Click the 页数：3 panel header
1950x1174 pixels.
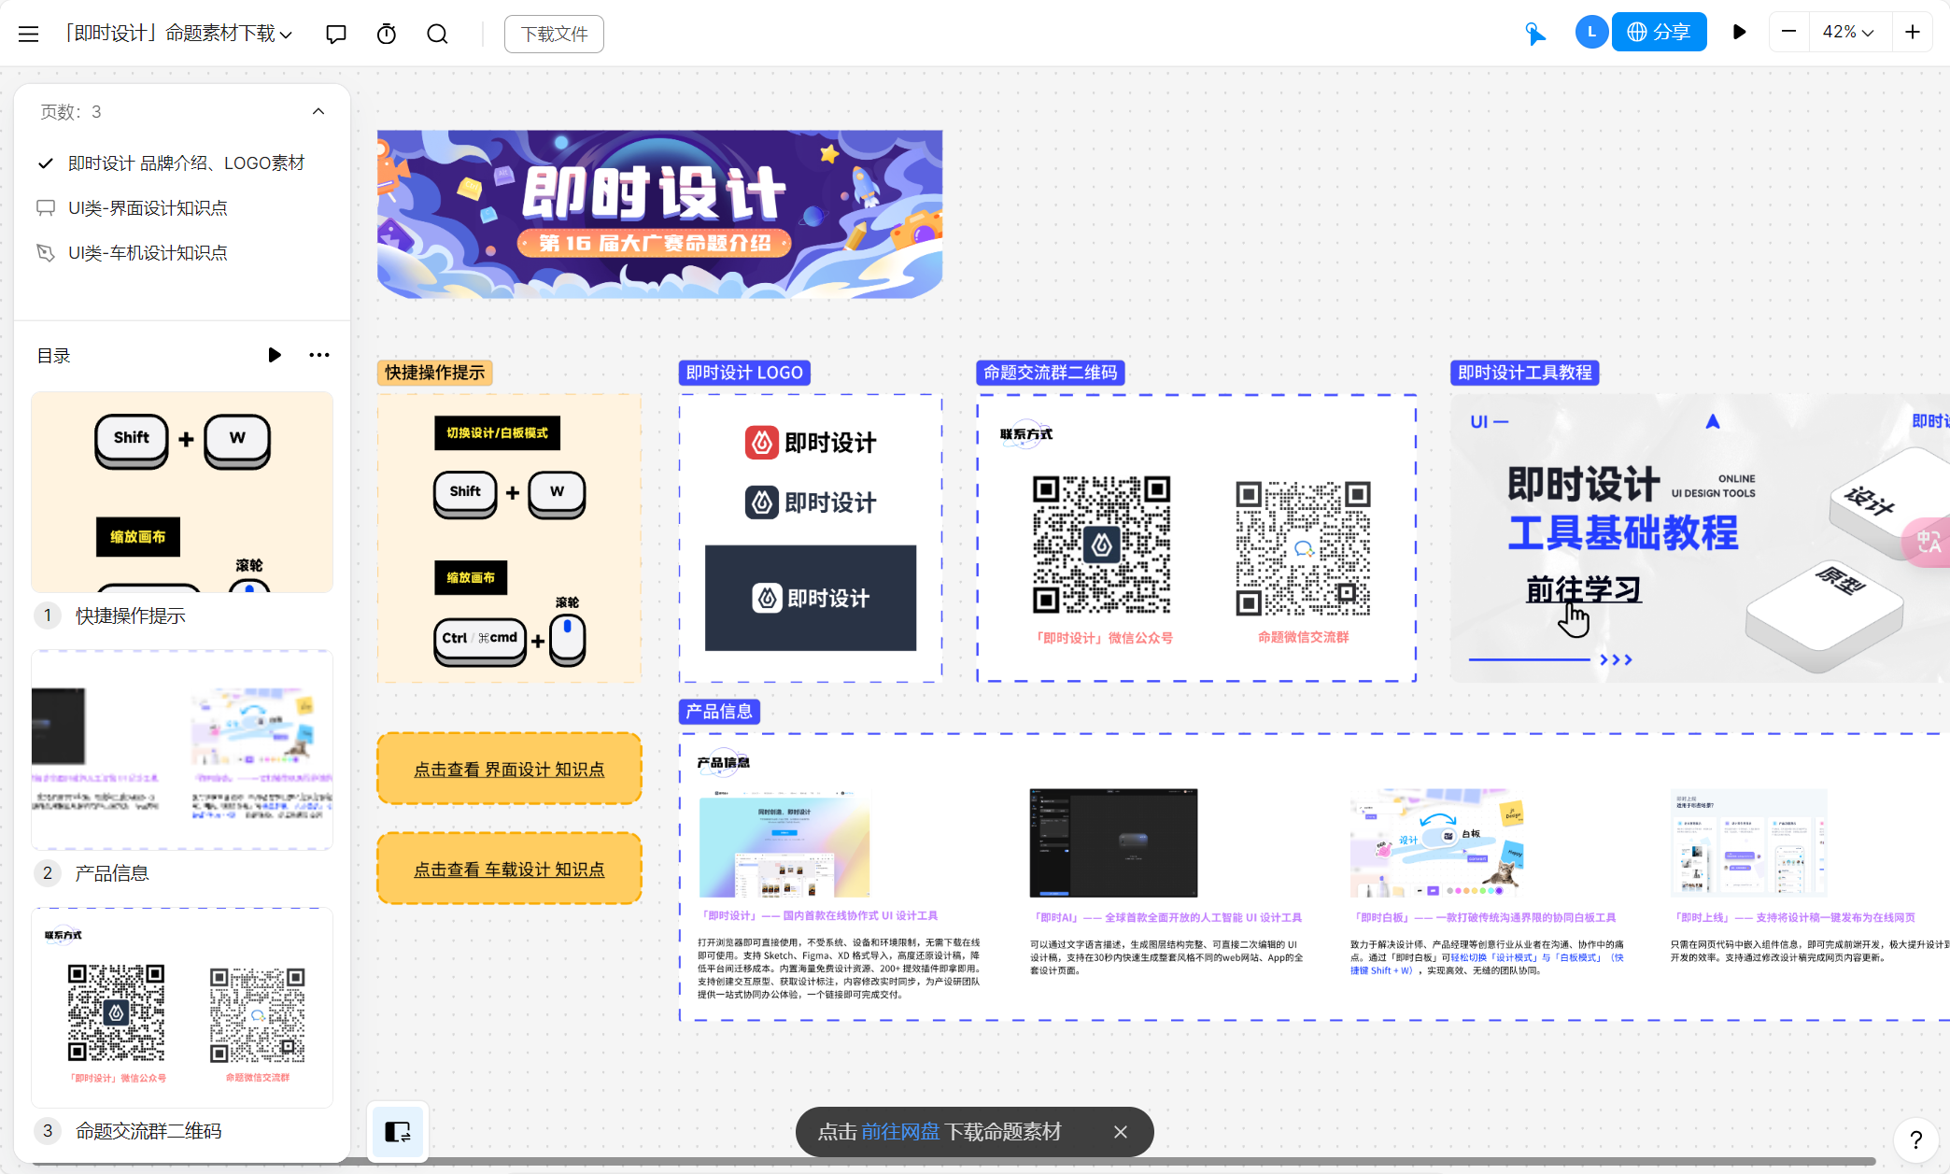[182, 112]
